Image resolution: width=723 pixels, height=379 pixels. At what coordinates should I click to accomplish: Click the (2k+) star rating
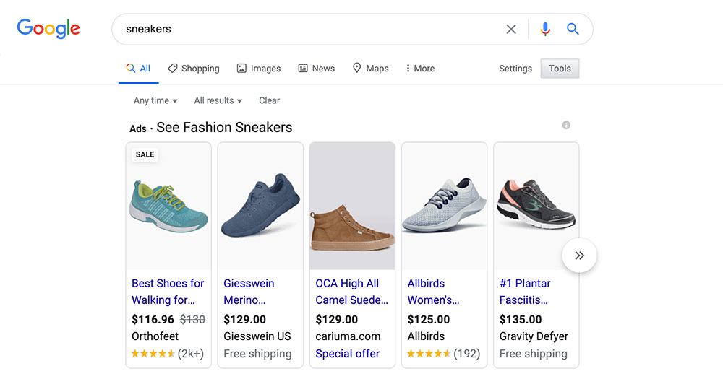pos(168,354)
